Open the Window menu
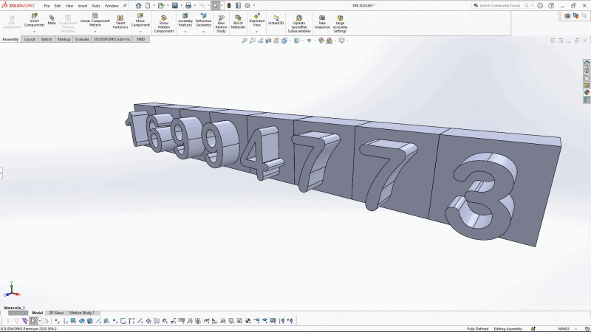 tap(112, 6)
